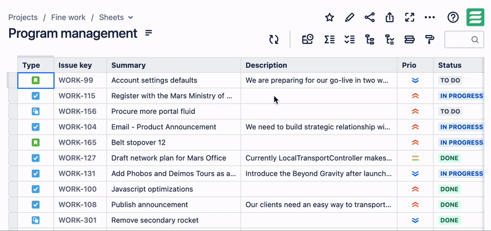Image resolution: width=491 pixels, height=231 pixels.
Task: Open the three-dots more menu
Action: (430, 17)
